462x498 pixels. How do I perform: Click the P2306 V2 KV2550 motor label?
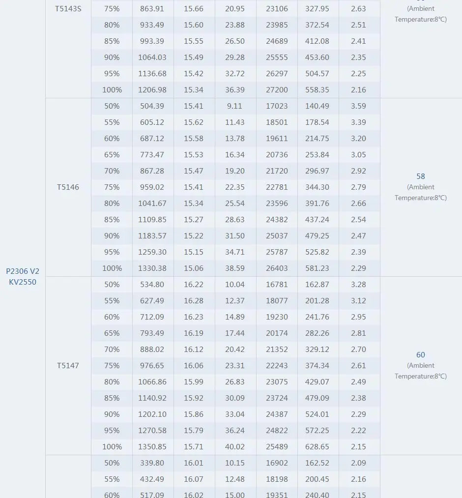(23, 276)
